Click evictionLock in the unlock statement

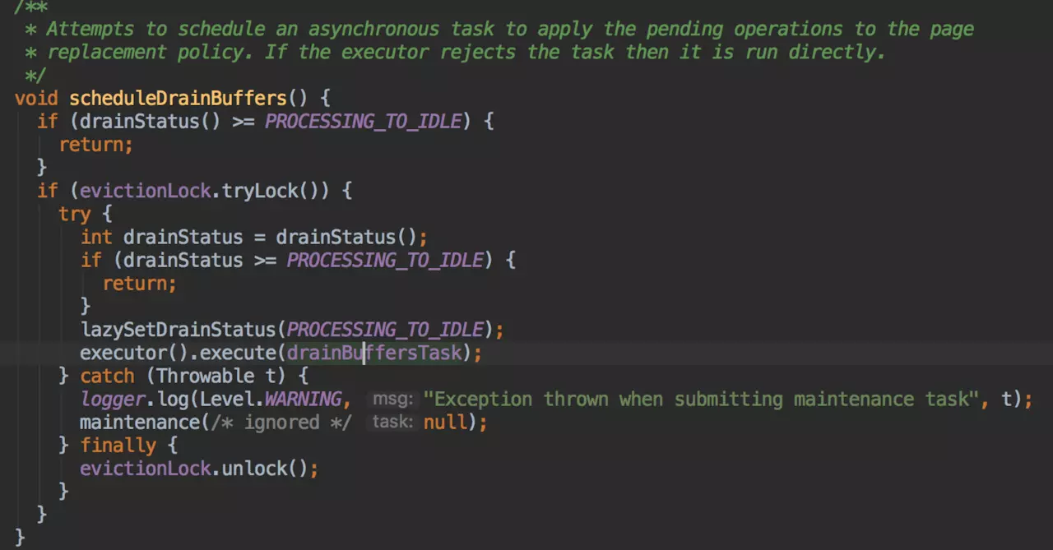(146, 469)
